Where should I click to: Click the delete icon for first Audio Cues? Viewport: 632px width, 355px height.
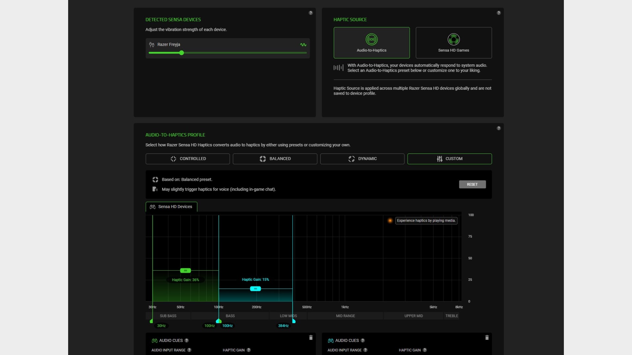[311, 338]
